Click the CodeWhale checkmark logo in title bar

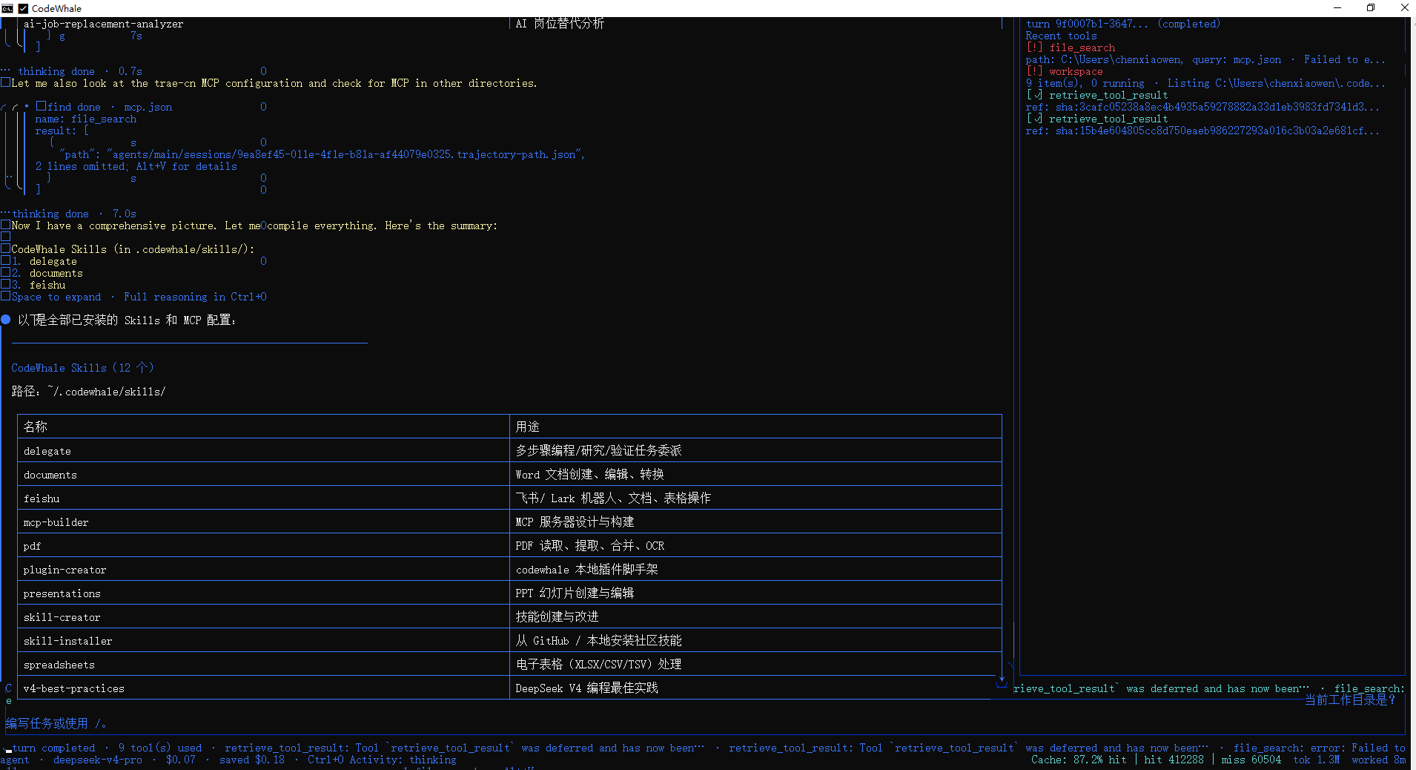pos(23,8)
